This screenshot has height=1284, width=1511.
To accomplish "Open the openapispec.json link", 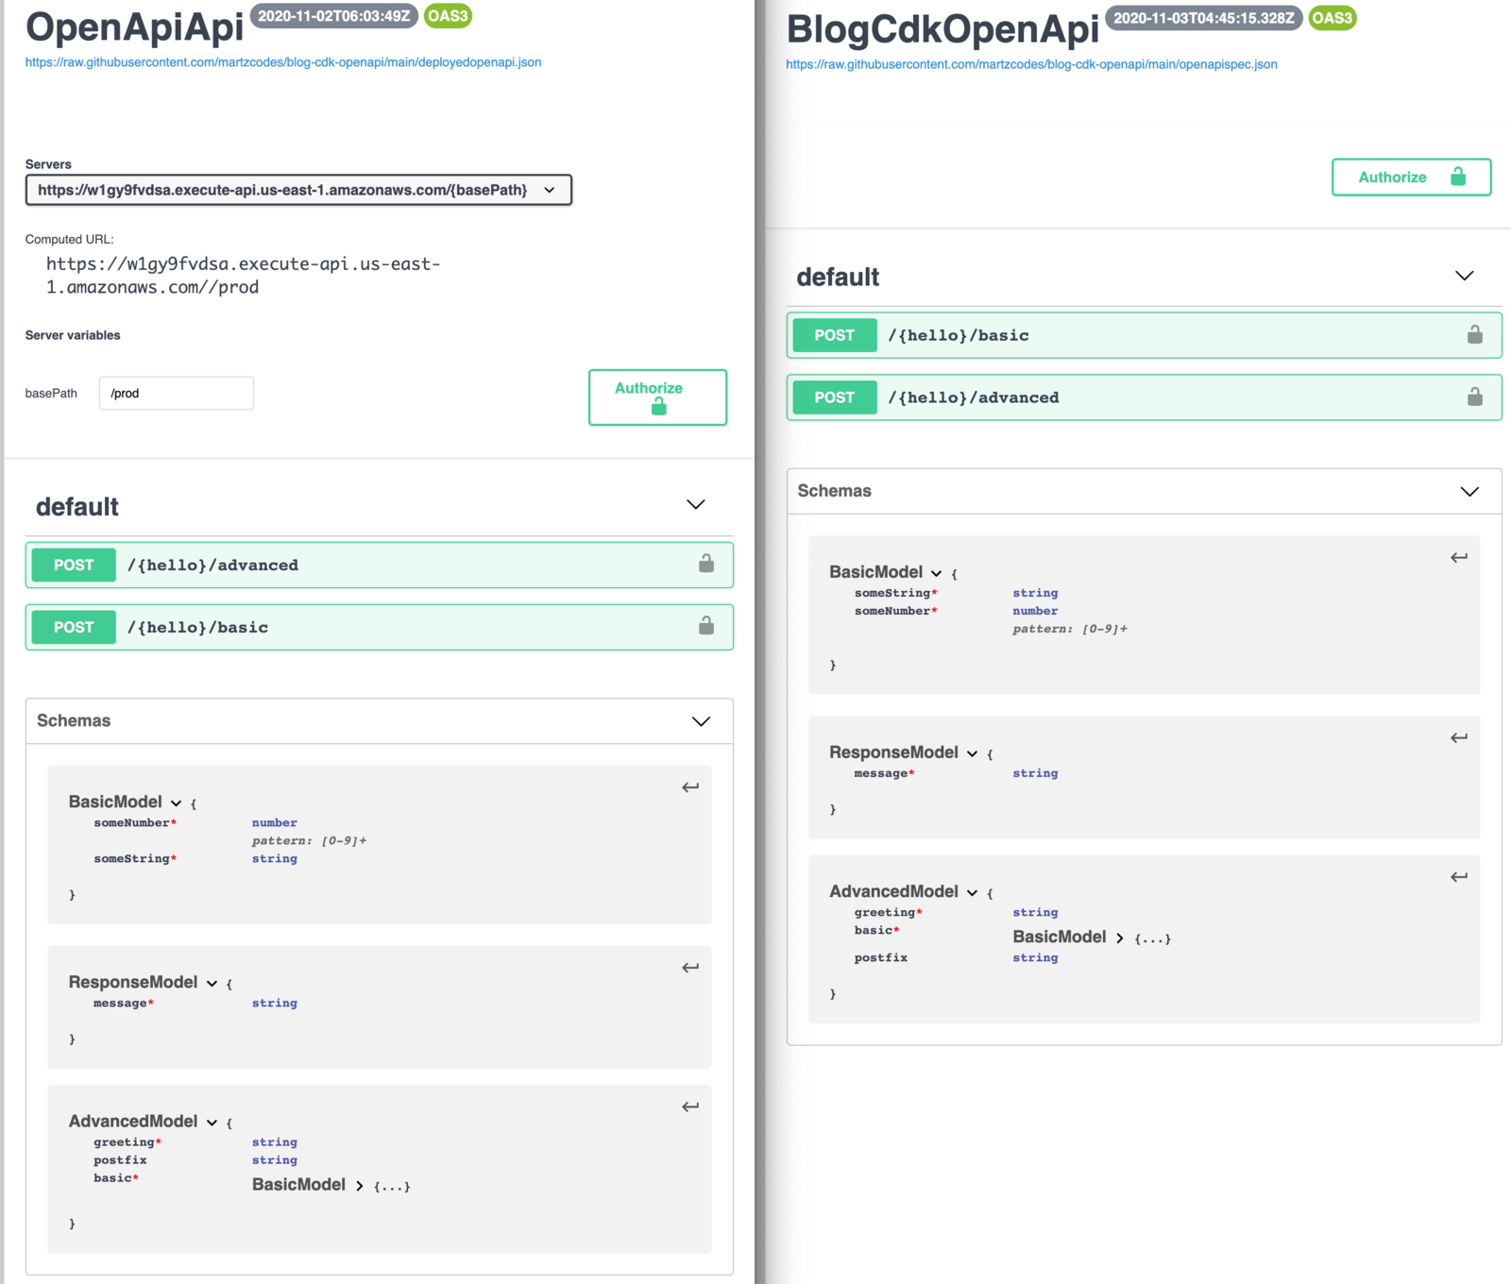I will tap(1031, 64).
